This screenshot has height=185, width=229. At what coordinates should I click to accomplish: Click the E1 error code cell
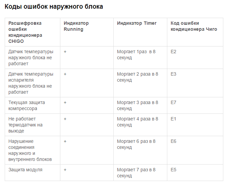[173, 119]
